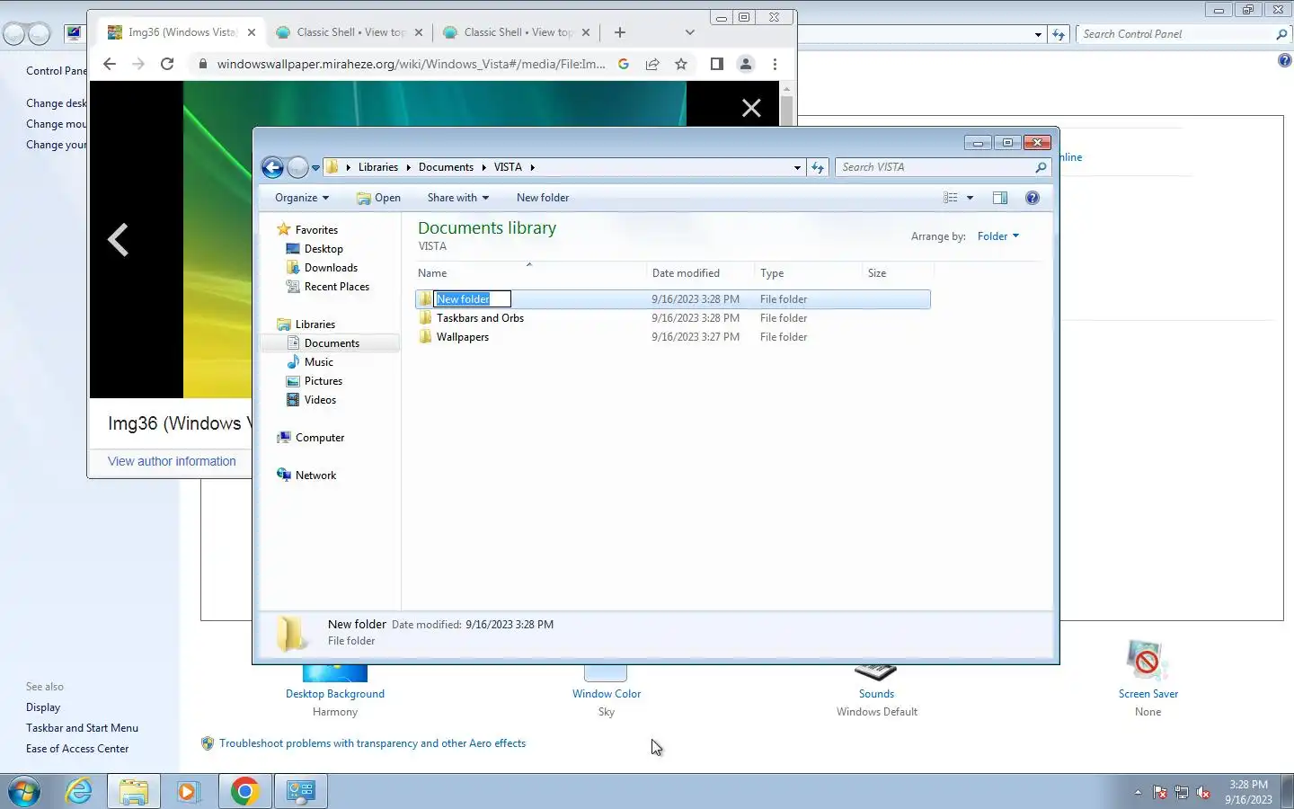Open Videos library

(320, 400)
